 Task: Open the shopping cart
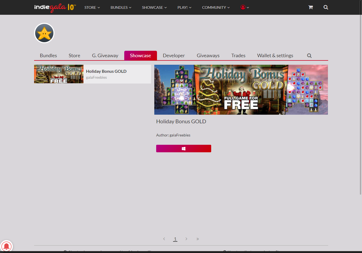[x=310, y=7]
